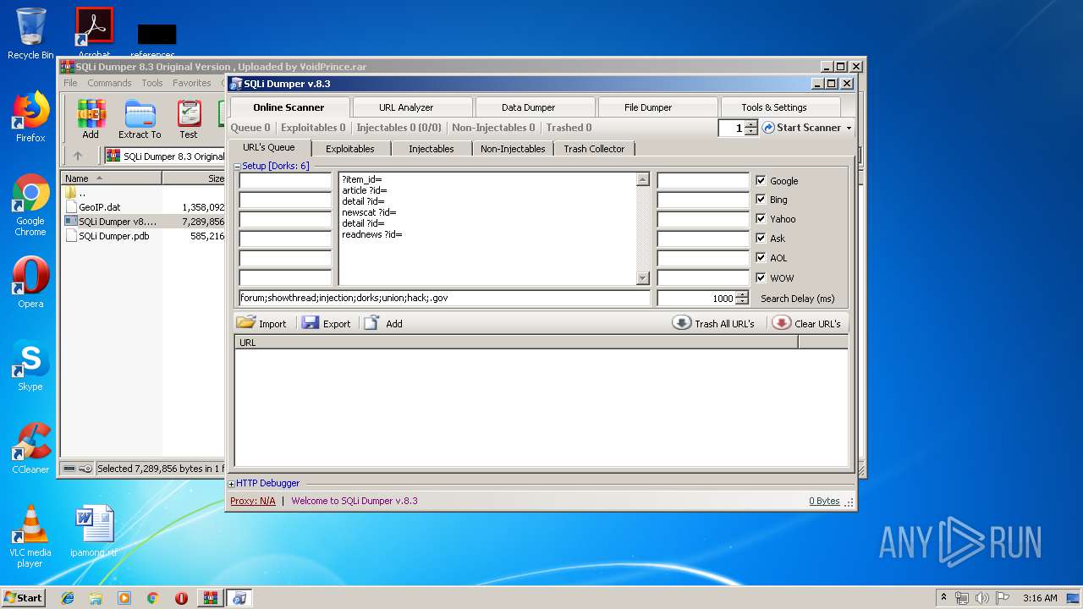Switch to the File Dumper tab
This screenshot has width=1083, height=609.
648,107
